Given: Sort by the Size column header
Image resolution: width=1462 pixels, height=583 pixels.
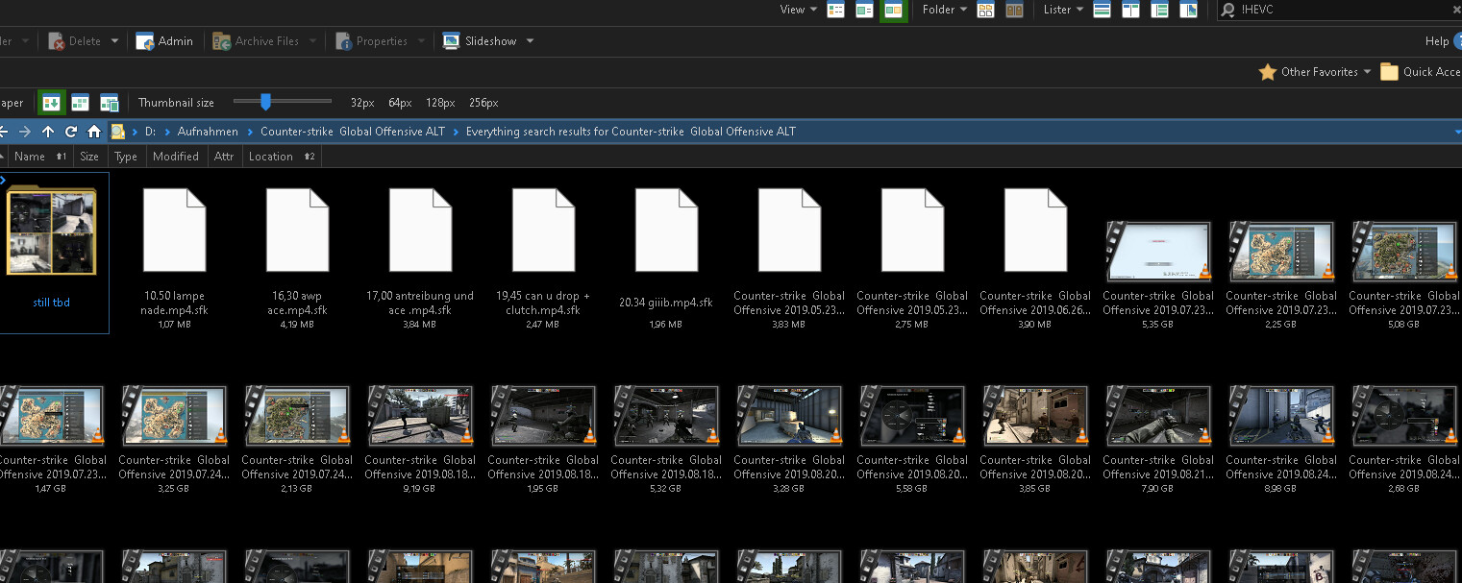Looking at the screenshot, I should (89, 157).
